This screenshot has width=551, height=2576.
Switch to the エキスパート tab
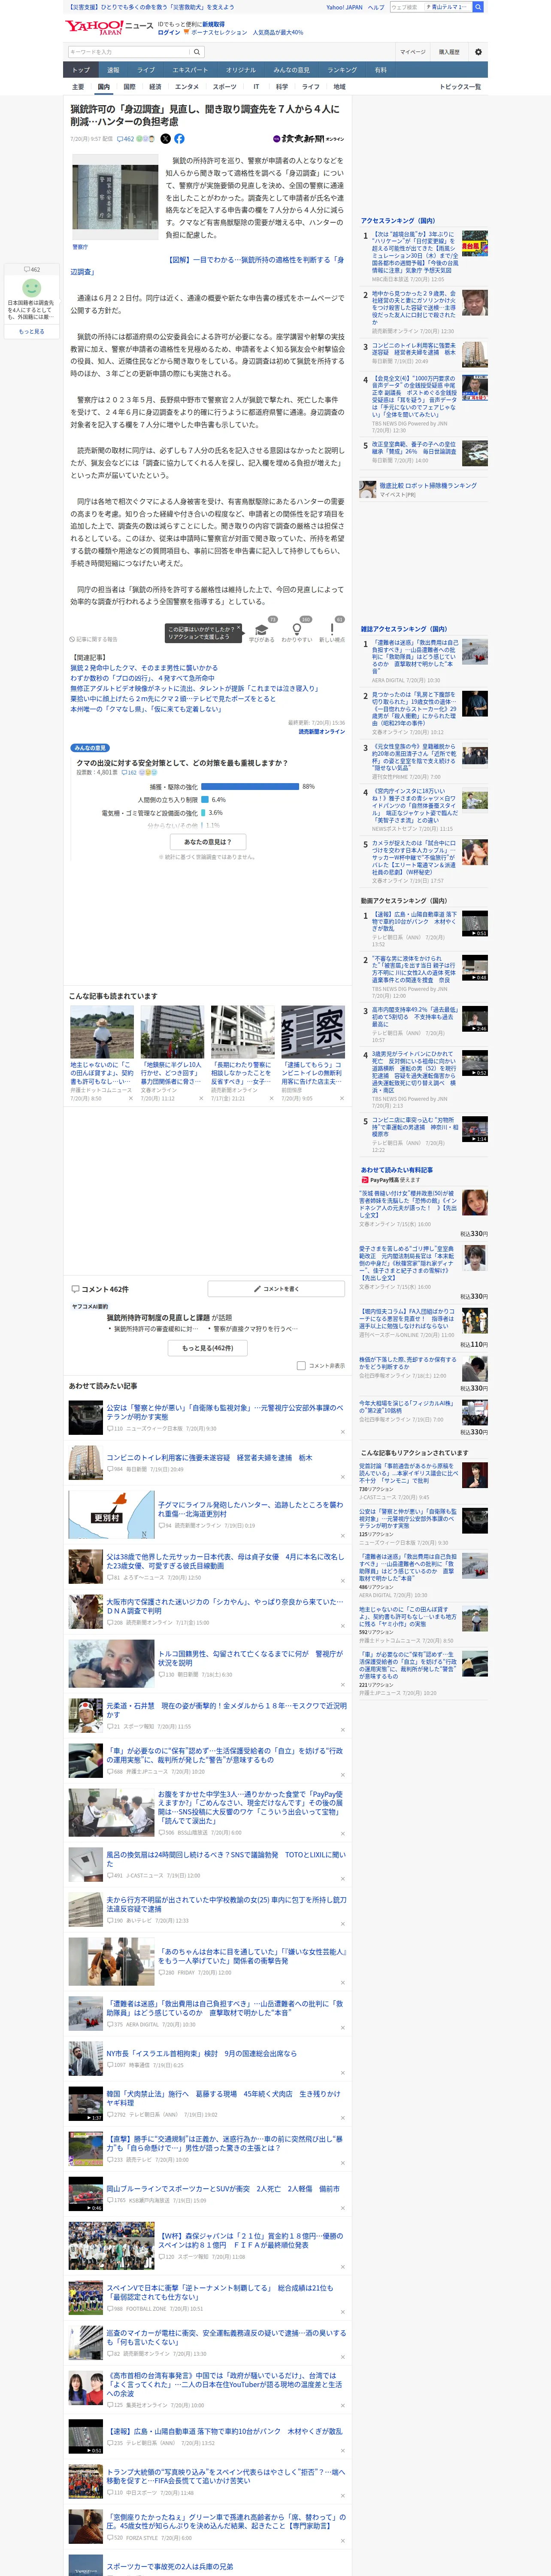[x=190, y=70]
